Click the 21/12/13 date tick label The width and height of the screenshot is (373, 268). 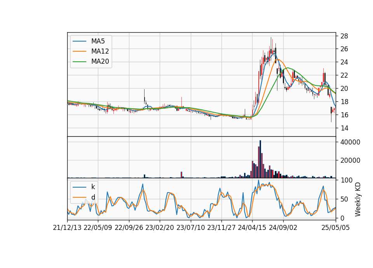67,228
